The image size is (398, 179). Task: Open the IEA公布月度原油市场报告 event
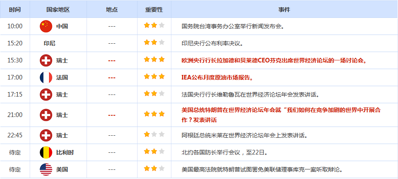click(x=217, y=77)
